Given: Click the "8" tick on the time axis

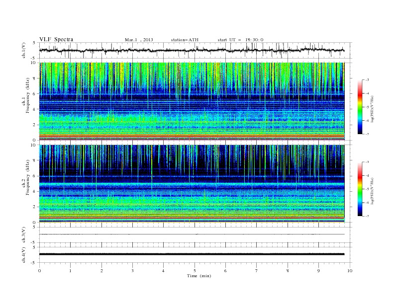Looking at the screenshot, I should (x=288, y=271).
